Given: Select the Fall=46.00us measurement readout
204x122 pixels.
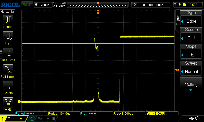Looking at the screenshot, I should (x=155, y=113).
